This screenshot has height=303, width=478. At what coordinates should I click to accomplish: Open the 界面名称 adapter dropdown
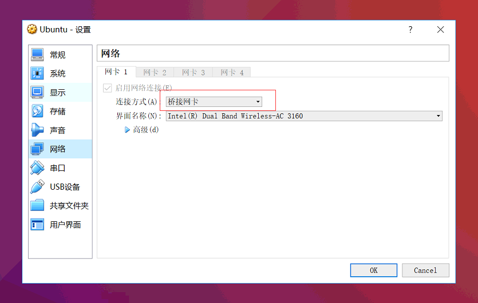[x=304, y=116]
